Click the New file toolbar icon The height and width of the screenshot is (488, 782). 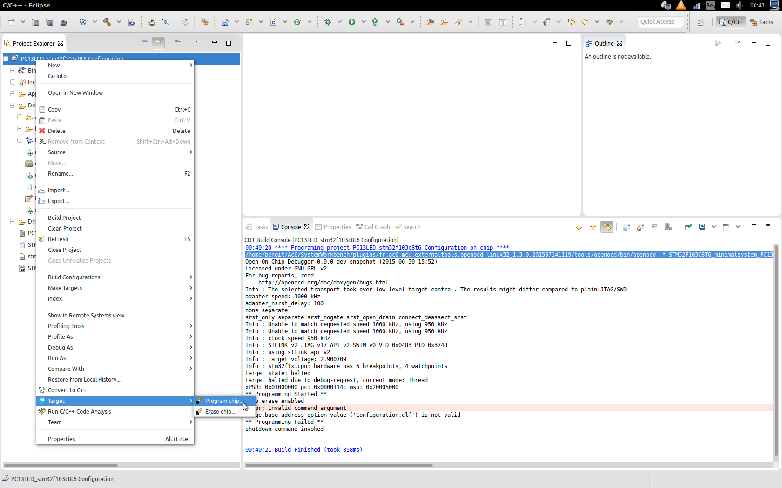[x=11, y=22]
